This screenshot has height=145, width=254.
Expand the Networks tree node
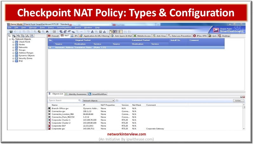(13, 47)
